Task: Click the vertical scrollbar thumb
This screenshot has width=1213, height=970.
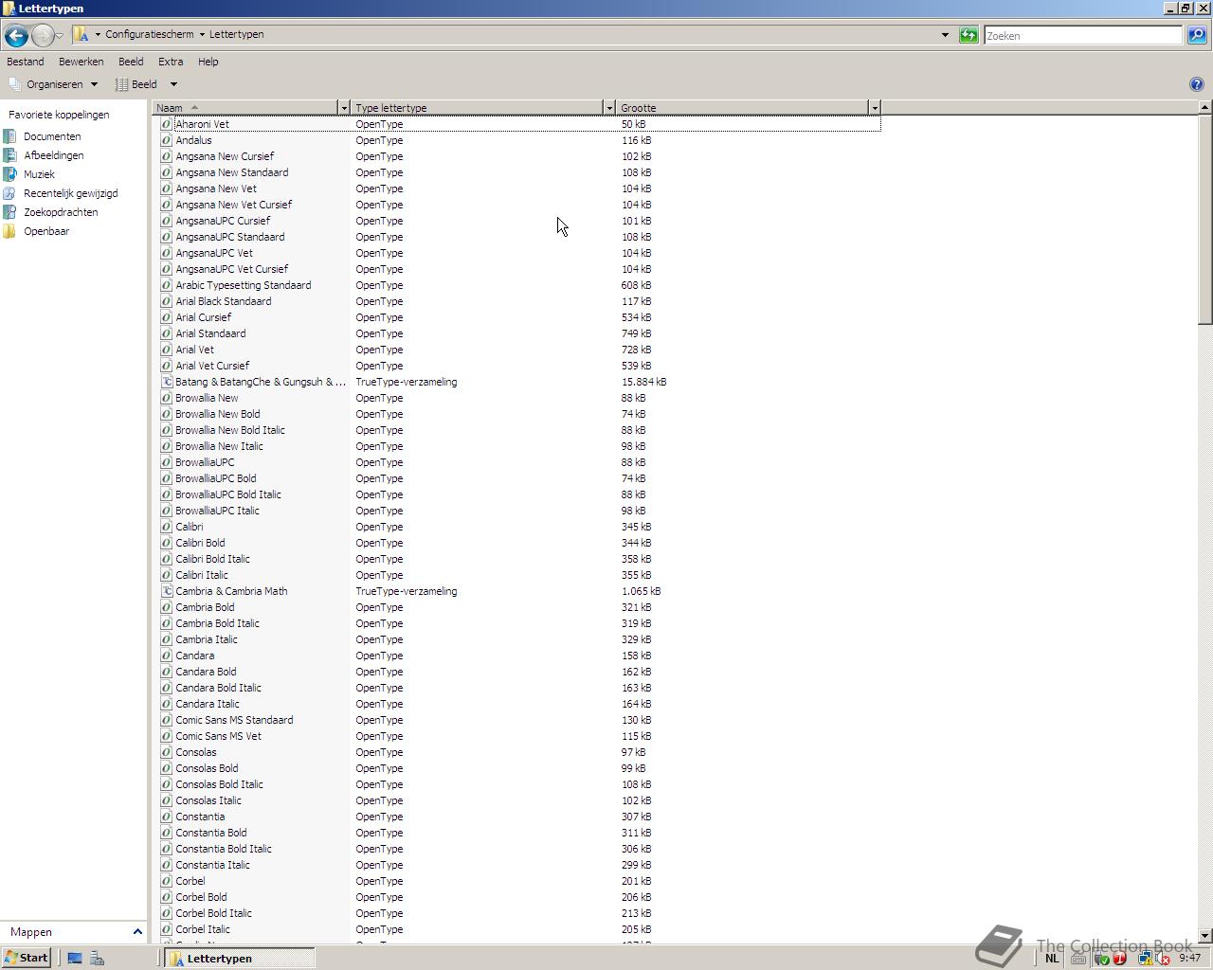Action: pyautogui.click(x=1204, y=220)
